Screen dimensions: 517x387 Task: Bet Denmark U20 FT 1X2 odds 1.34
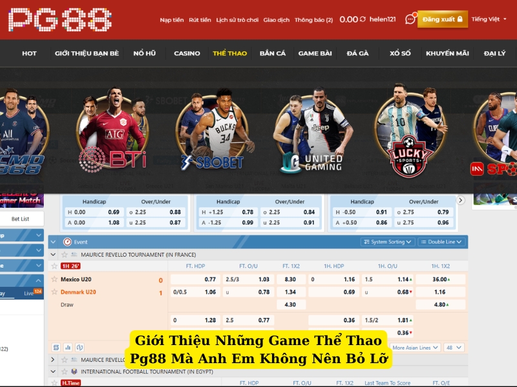[x=290, y=292]
